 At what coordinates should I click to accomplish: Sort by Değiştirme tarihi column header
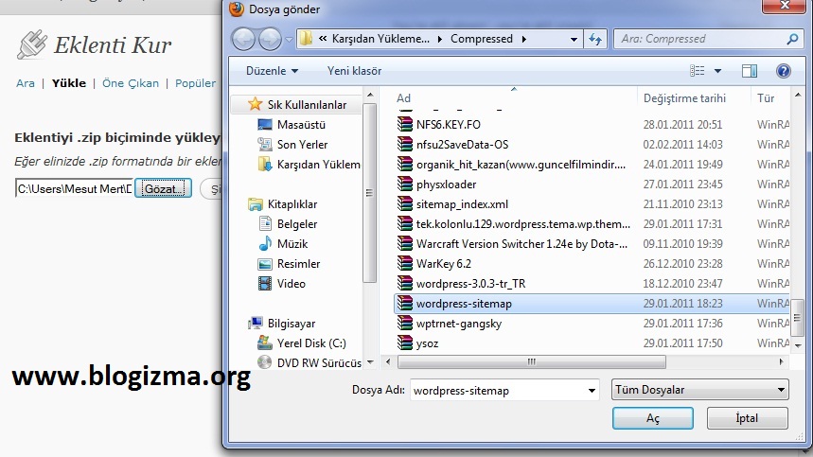684,98
